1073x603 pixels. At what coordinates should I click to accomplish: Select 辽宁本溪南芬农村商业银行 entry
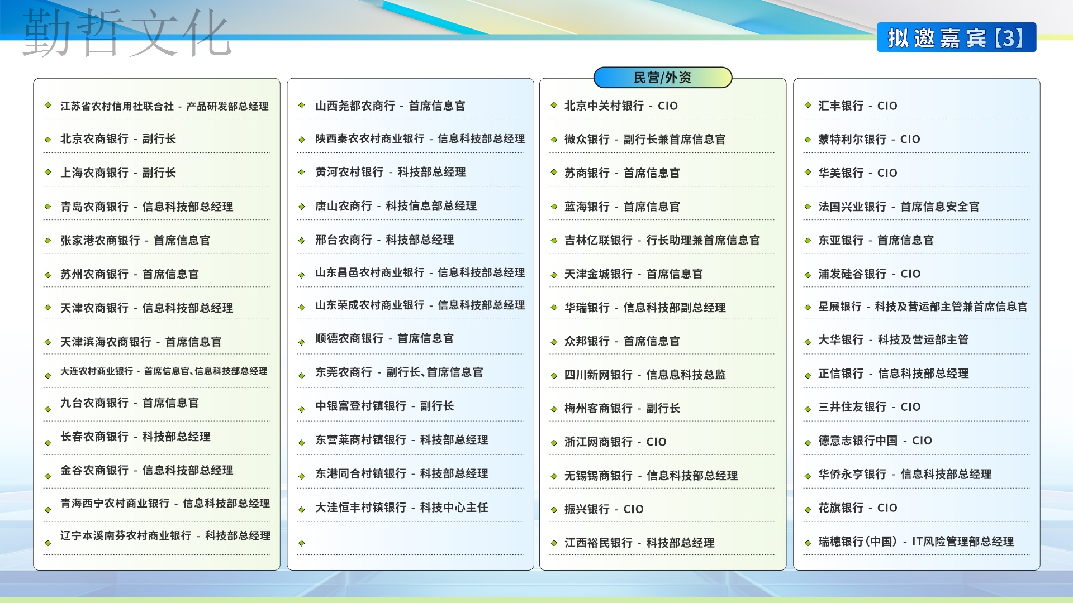[165, 535]
